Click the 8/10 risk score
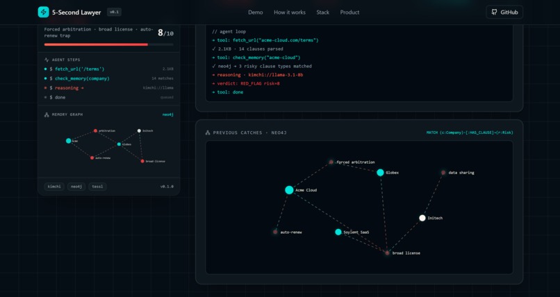The width and height of the screenshot is (560, 297). click(x=166, y=33)
